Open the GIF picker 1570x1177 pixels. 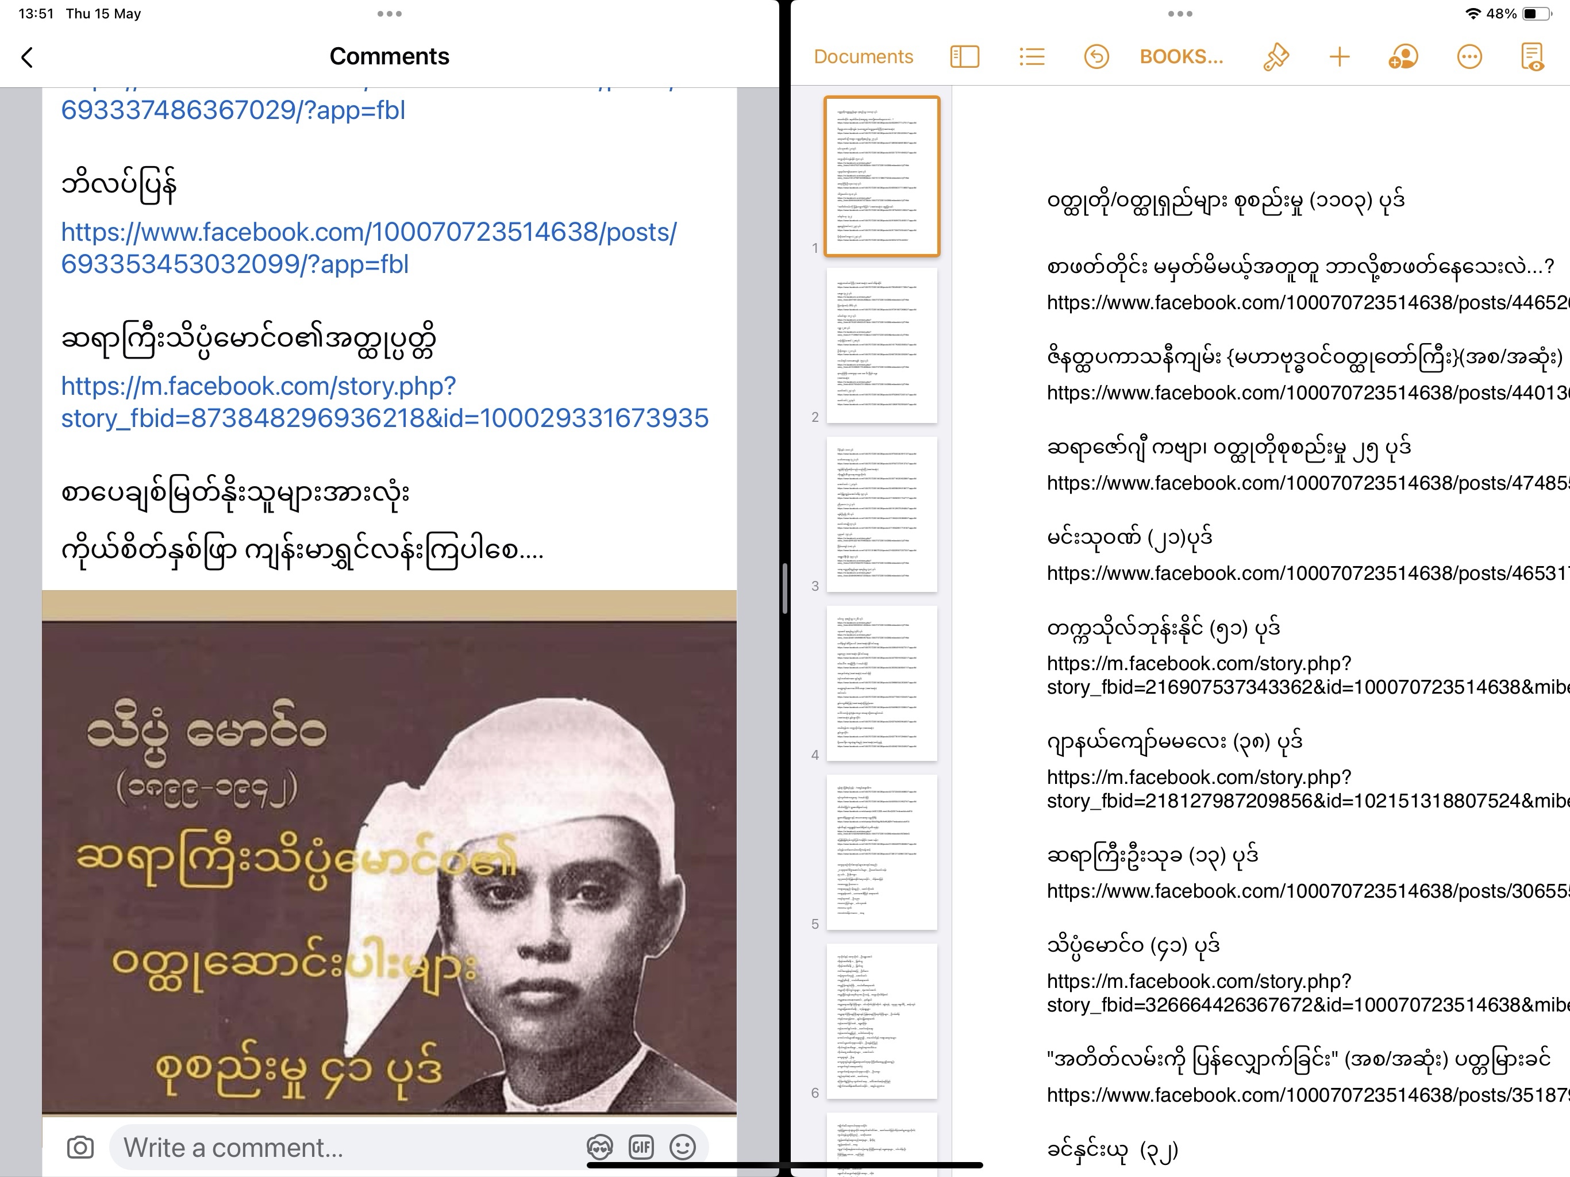pyautogui.click(x=641, y=1147)
